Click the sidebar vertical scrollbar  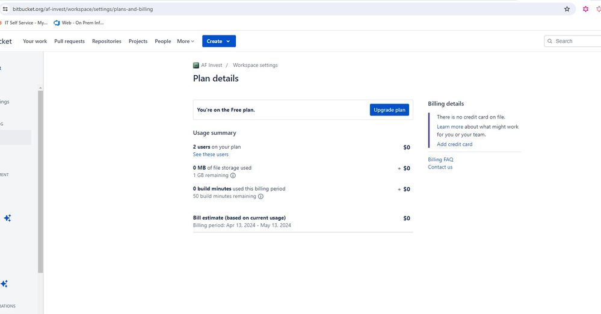coord(40,181)
